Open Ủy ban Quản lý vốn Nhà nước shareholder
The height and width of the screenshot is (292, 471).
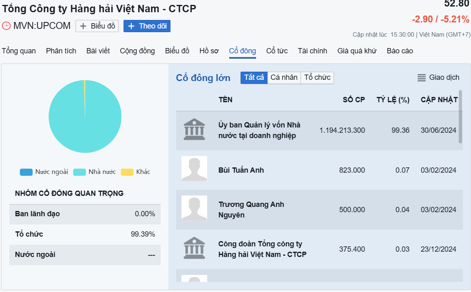click(259, 130)
